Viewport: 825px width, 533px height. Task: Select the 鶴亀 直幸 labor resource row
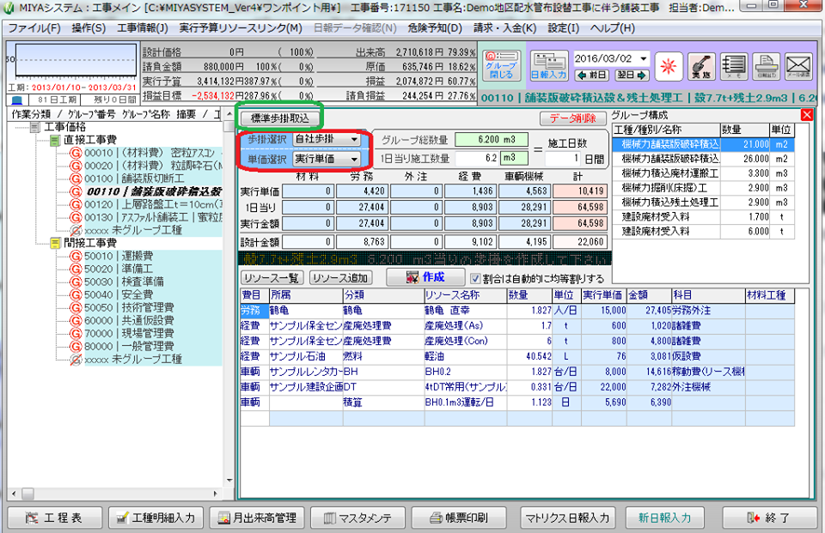click(516, 311)
